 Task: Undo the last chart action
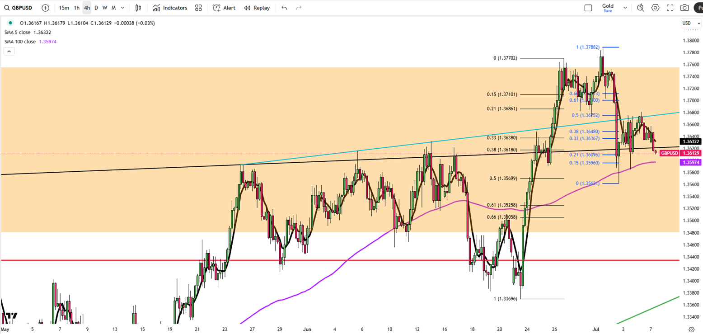pos(284,8)
